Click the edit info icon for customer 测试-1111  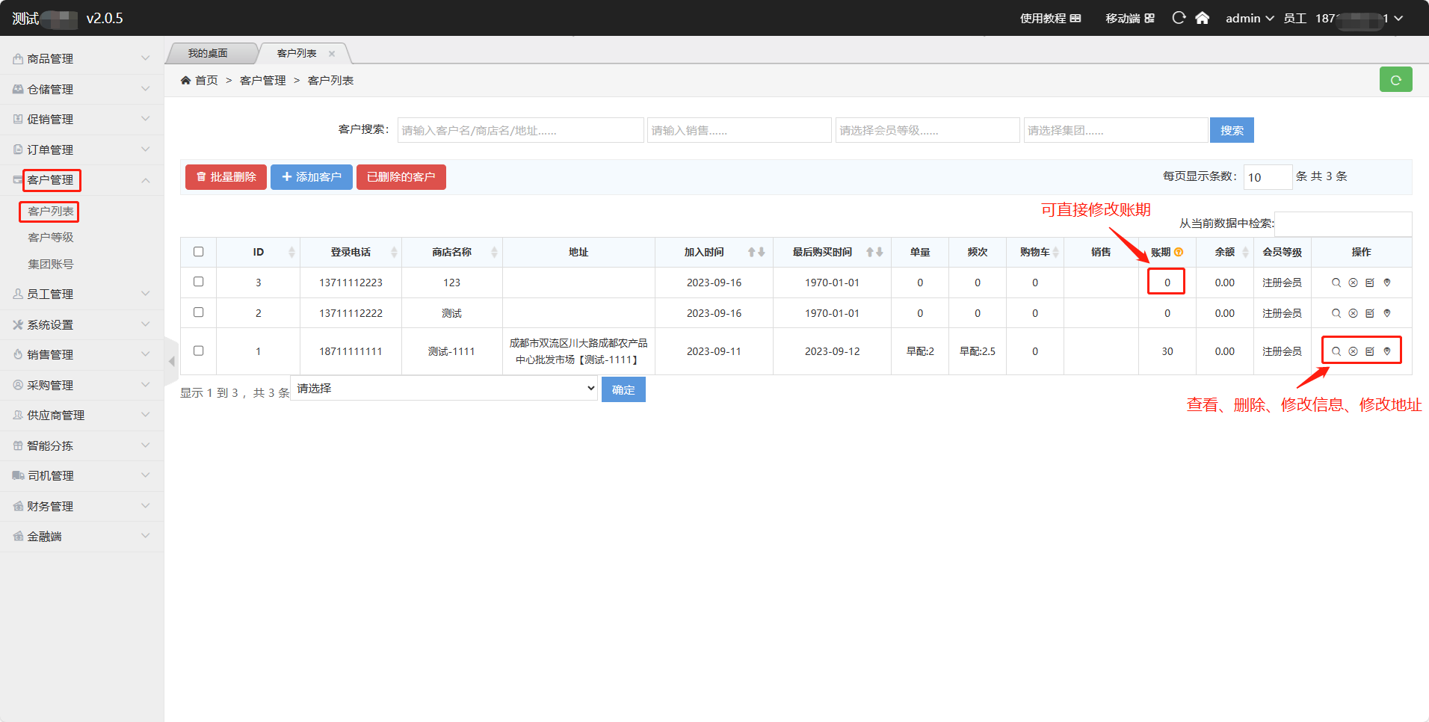click(1370, 351)
